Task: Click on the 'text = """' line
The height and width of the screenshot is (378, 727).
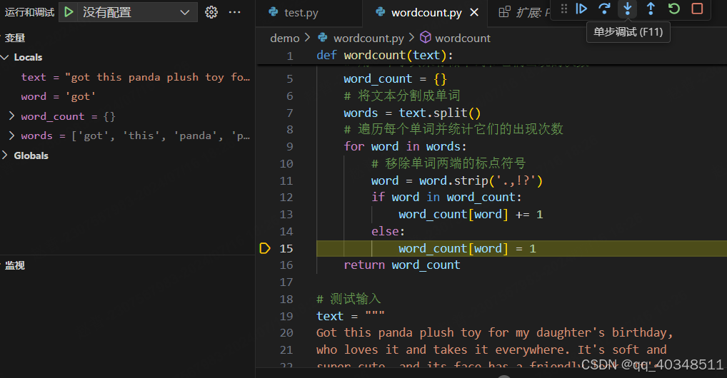Action: [351, 316]
